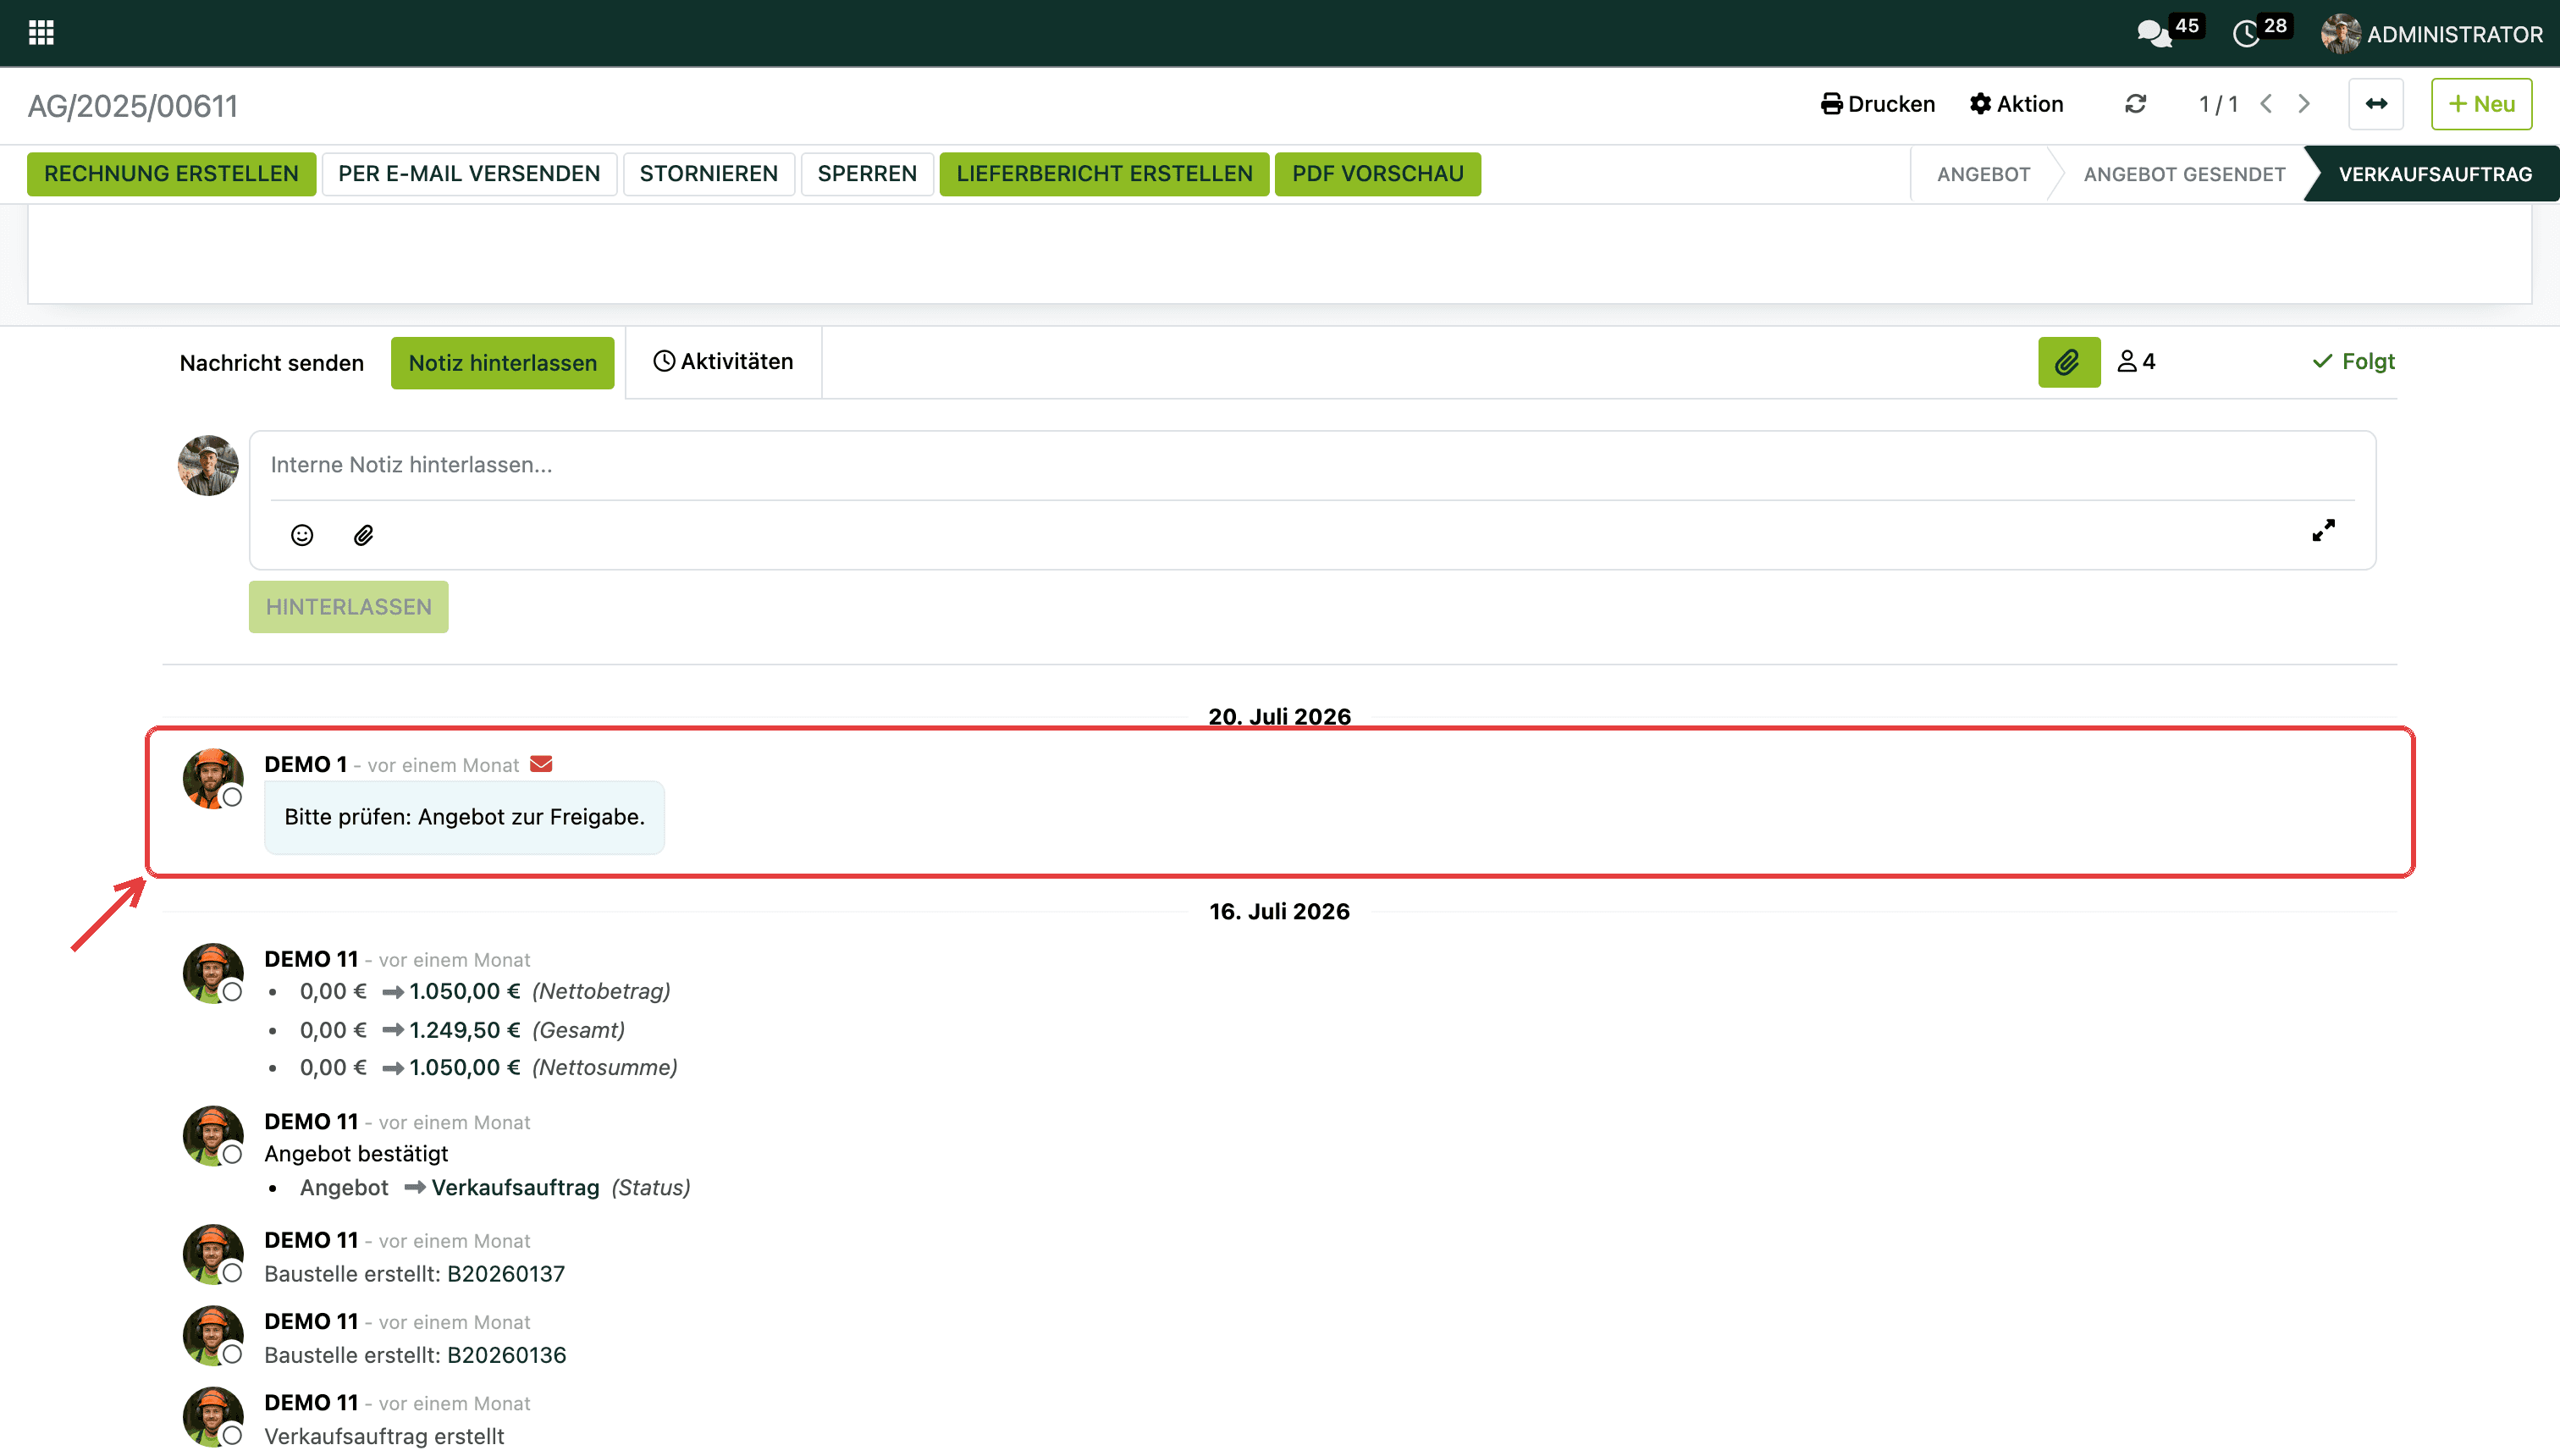Open PDF Vorschau

pyautogui.click(x=1377, y=174)
